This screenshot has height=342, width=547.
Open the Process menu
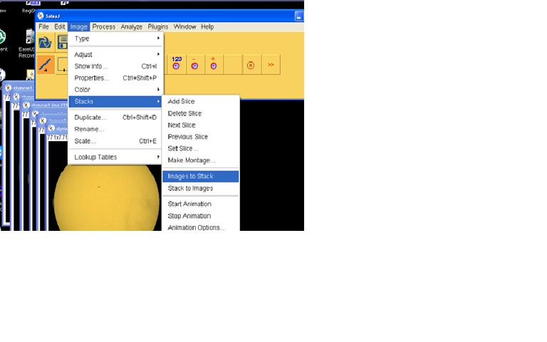pyautogui.click(x=104, y=27)
